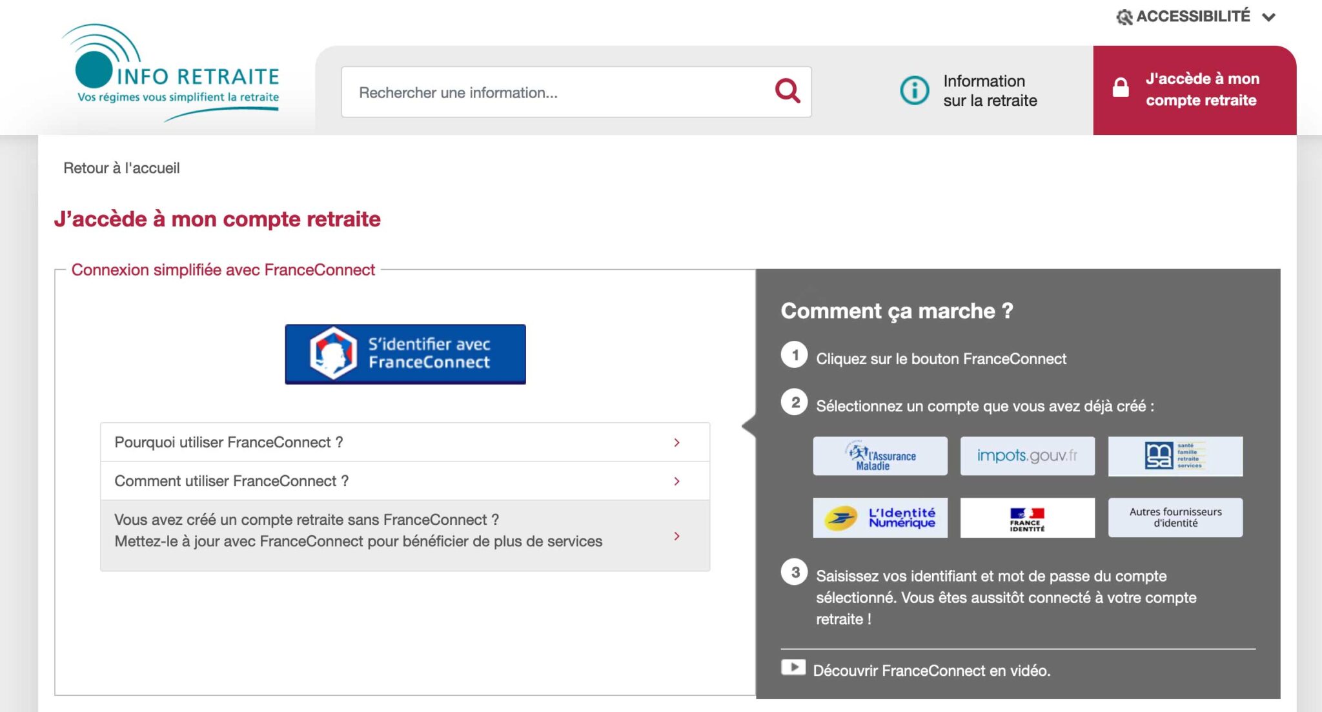Click the accessibility wrench icon
1322x712 pixels.
1124,17
